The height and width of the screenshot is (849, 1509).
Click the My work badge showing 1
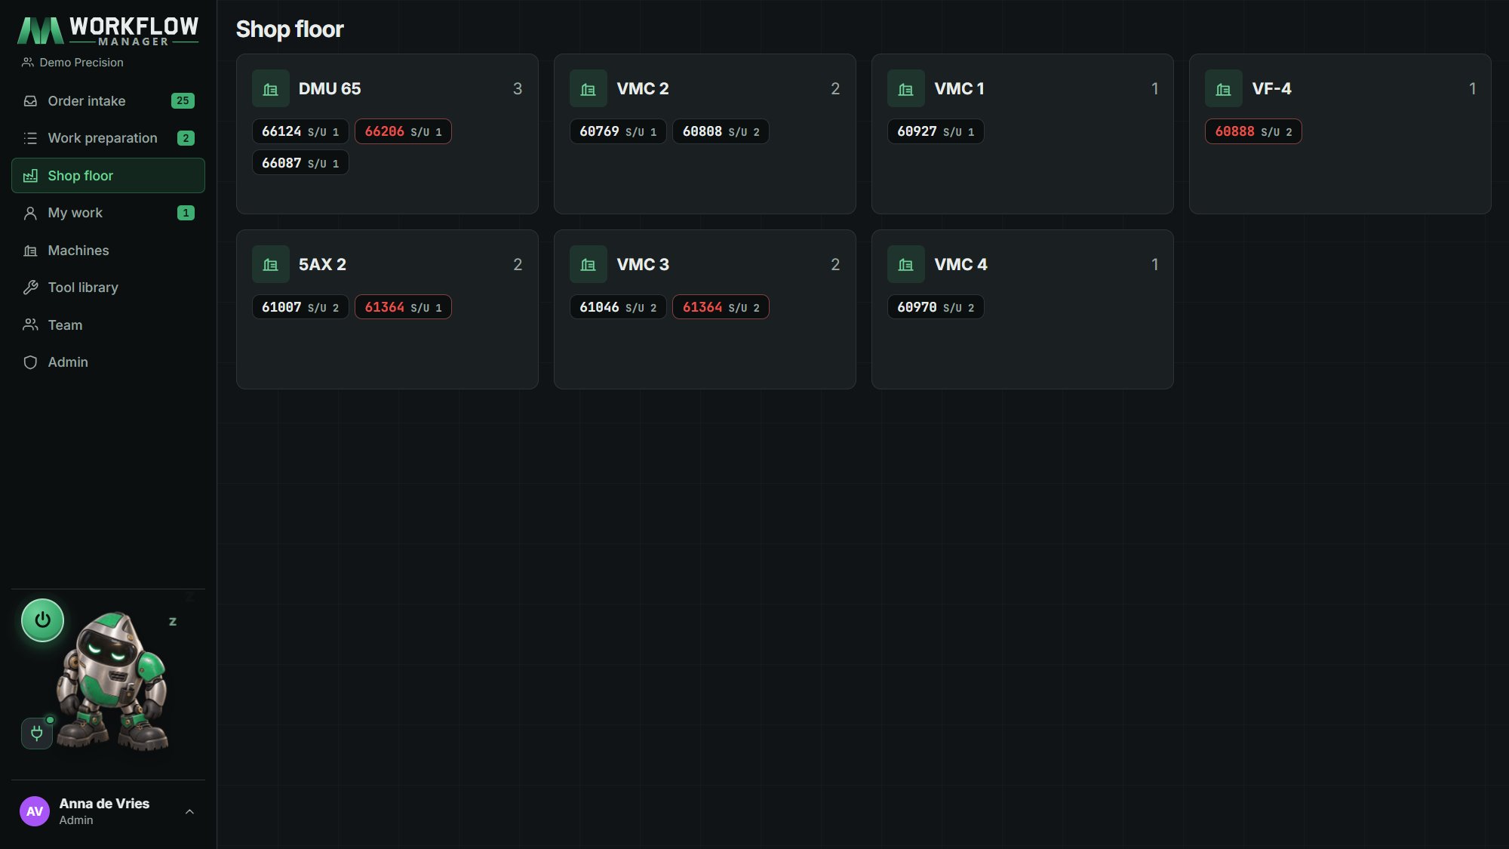(x=186, y=213)
